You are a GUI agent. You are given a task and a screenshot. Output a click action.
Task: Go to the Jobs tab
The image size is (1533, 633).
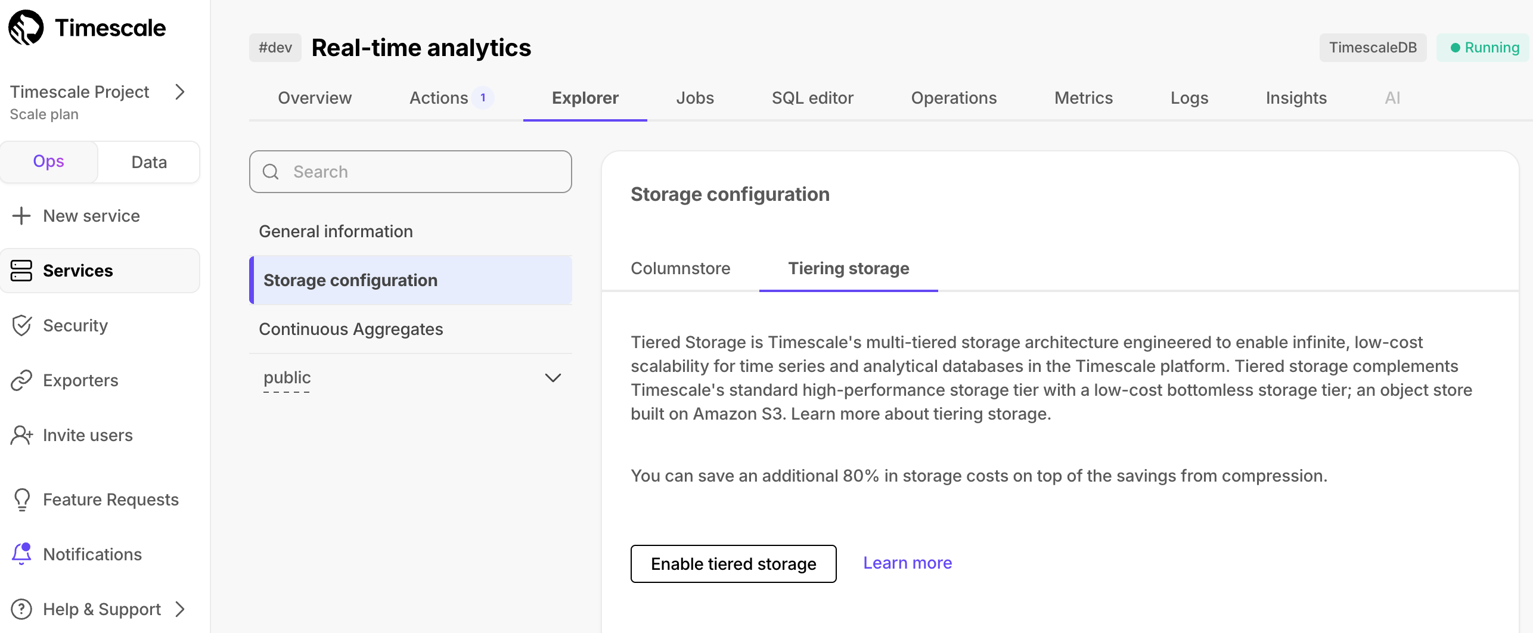pos(695,98)
